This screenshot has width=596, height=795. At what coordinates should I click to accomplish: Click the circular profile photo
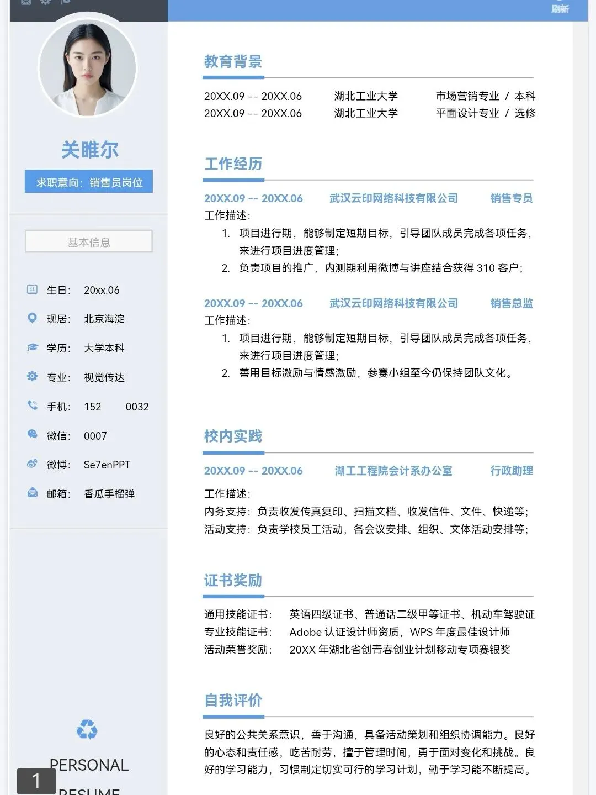pos(87,68)
